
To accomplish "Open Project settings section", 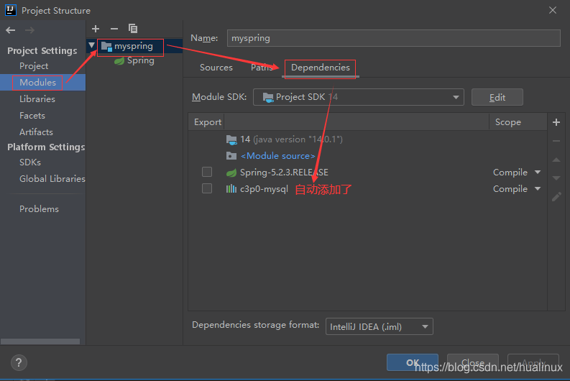I will coord(34,66).
